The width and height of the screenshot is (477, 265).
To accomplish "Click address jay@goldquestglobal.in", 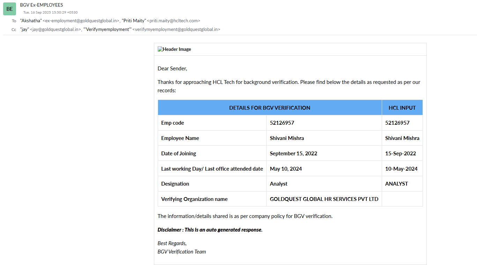I will pyautogui.click(x=55, y=30).
